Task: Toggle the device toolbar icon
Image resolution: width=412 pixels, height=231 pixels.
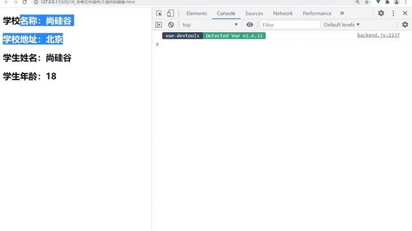Action: [x=171, y=13]
